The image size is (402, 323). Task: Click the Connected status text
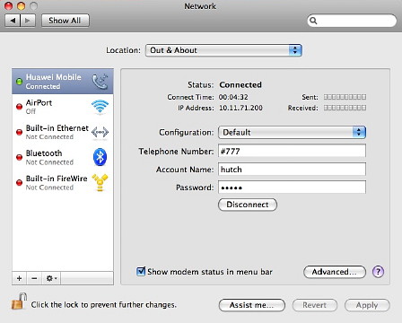[240, 85]
